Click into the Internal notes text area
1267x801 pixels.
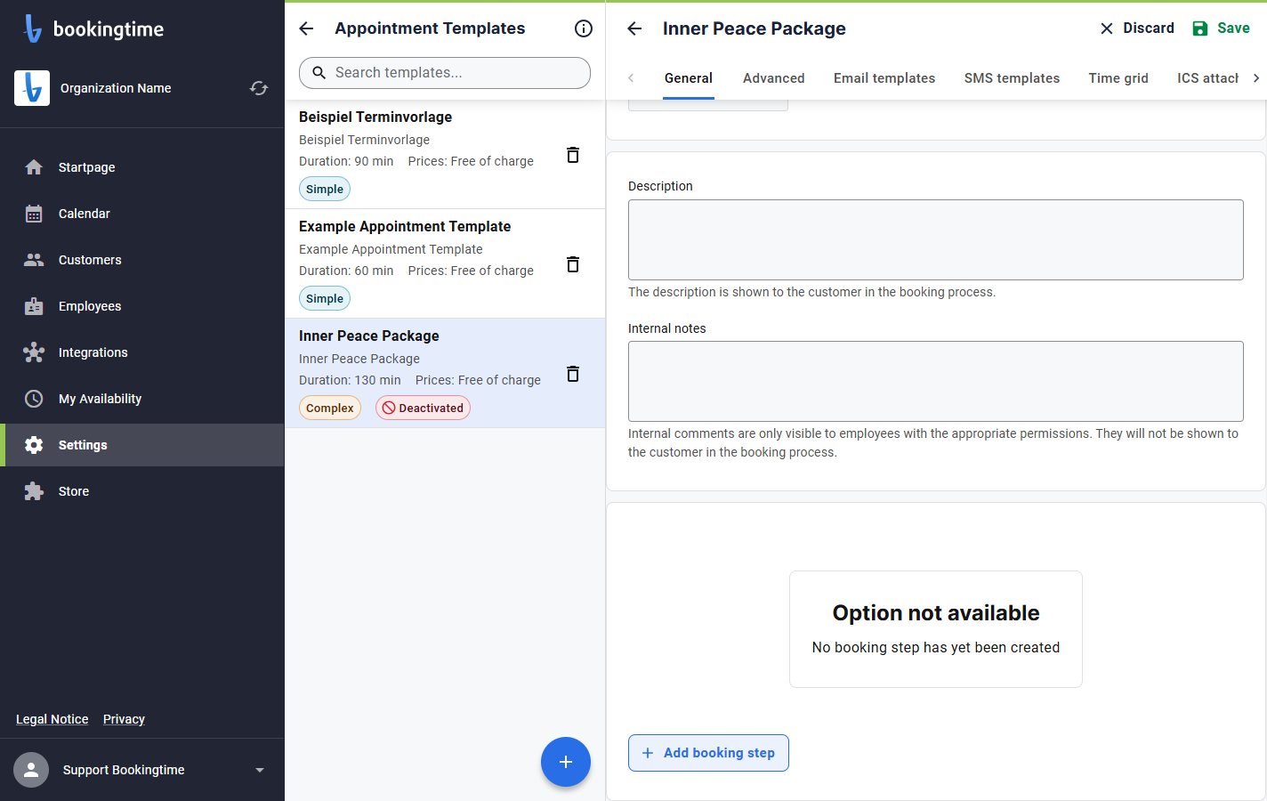click(936, 382)
